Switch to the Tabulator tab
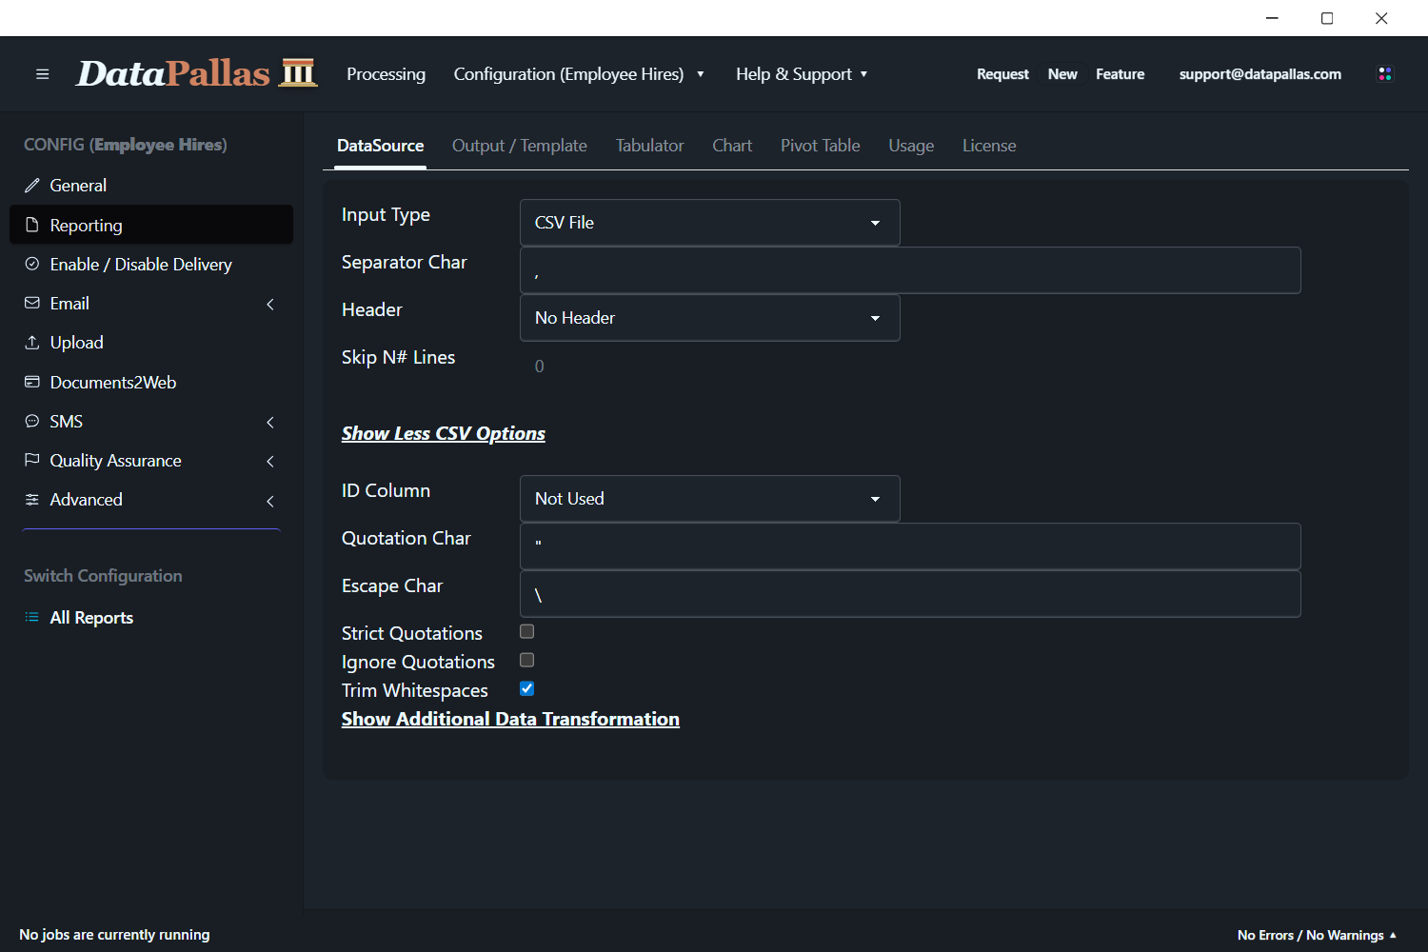Viewport: 1428px width, 952px height. tap(649, 146)
